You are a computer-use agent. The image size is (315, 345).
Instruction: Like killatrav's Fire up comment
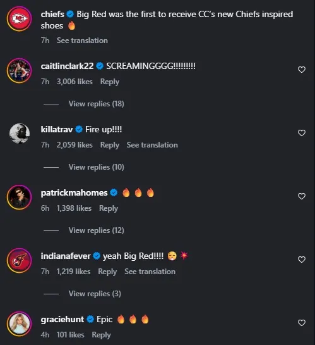point(302,133)
